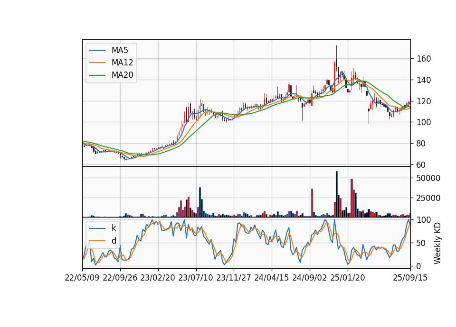
Task: Click the 160 price axis tick label
Action: [424, 59]
